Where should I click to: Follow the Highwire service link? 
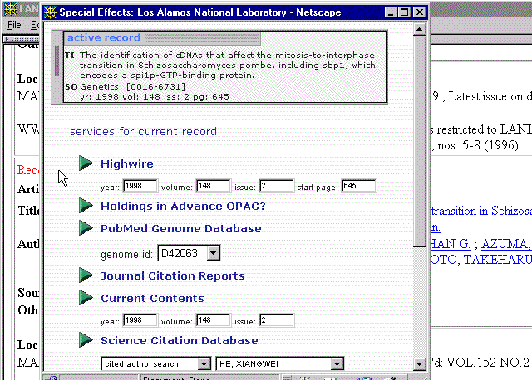coord(127,164)
